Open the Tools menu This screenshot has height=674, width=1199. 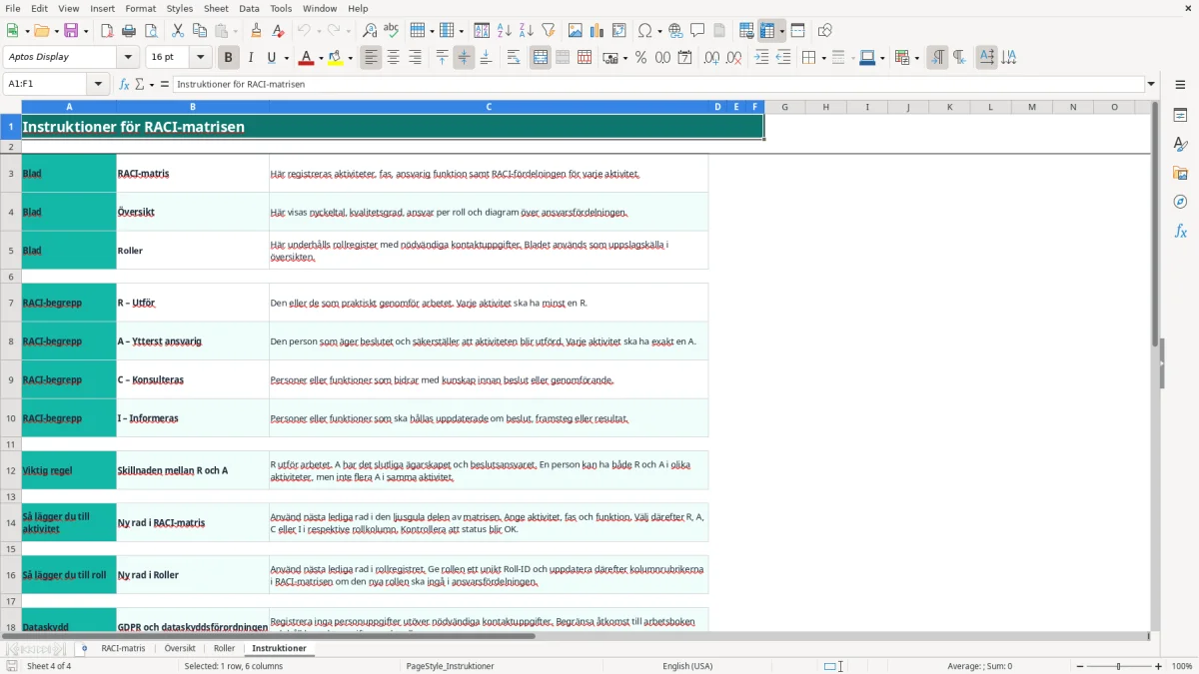(281, 8)
